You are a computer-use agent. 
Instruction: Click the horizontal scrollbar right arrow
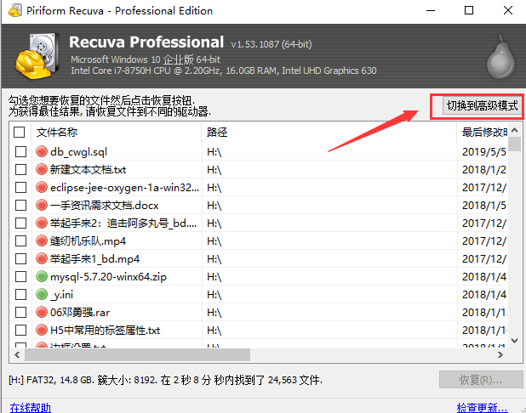click(x=500, y=354)
